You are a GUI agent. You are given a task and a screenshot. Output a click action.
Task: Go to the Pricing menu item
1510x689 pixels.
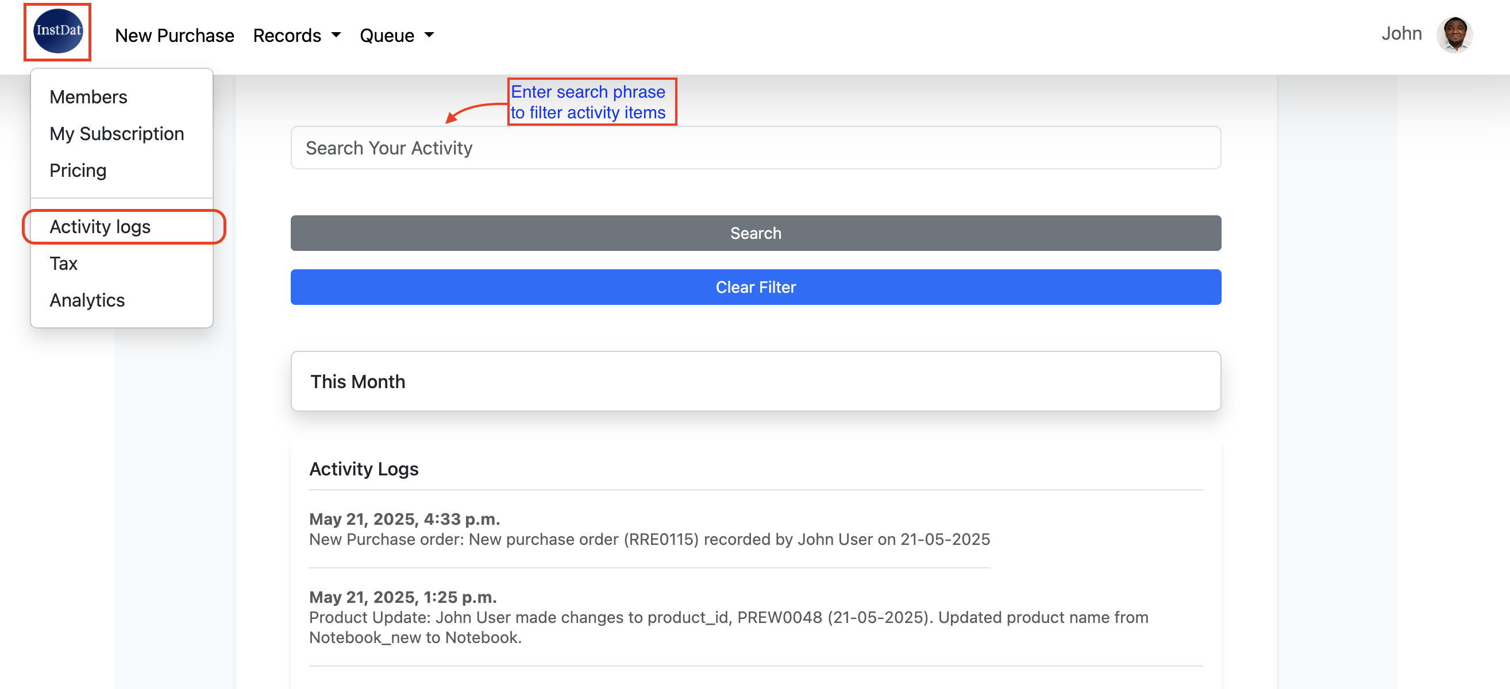pos(78,171)
